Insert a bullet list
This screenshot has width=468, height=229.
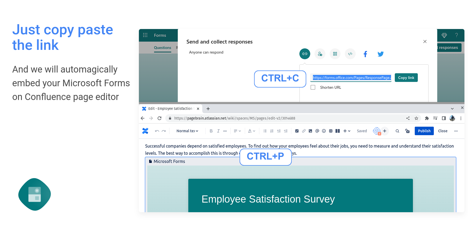click(265, 131)
